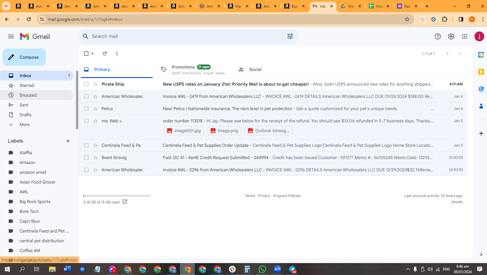Open Telegram from the taskbar

(x=292, y=269)
